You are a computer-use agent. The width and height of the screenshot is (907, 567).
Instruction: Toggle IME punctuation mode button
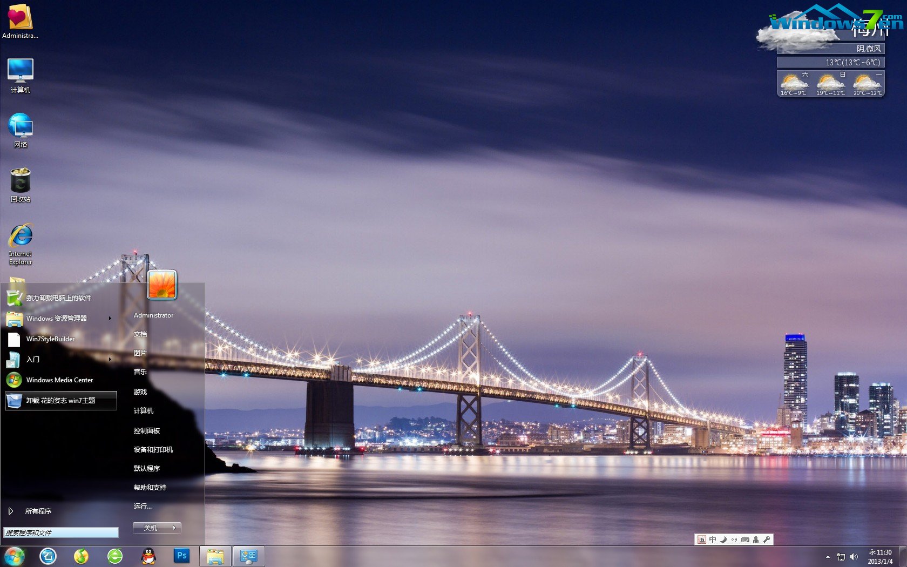[x=734, y=539]
